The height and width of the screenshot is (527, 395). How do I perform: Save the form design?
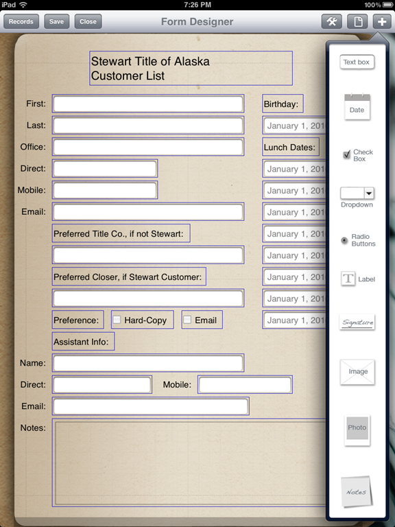point(56,21)
